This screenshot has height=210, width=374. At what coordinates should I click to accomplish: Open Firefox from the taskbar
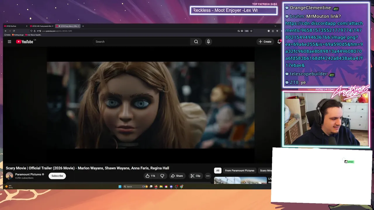[156, 187]
